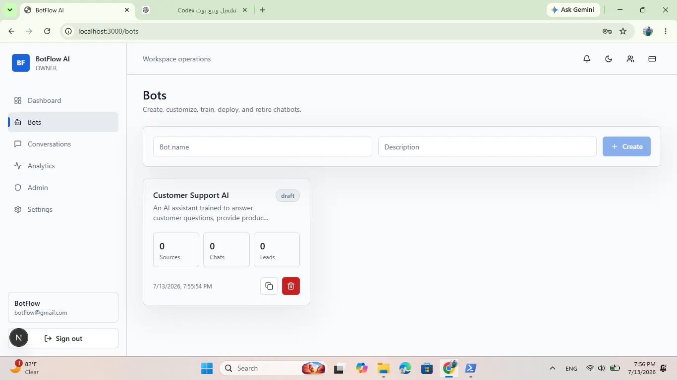Open Microsoft Edge from taskbar
This screenshot has width=677, height=380.
coord(405,368)
